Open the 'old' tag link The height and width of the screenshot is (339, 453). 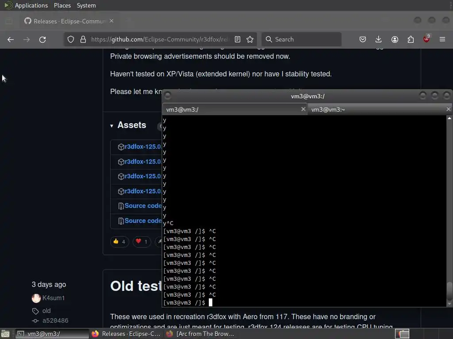pos(46,311)
